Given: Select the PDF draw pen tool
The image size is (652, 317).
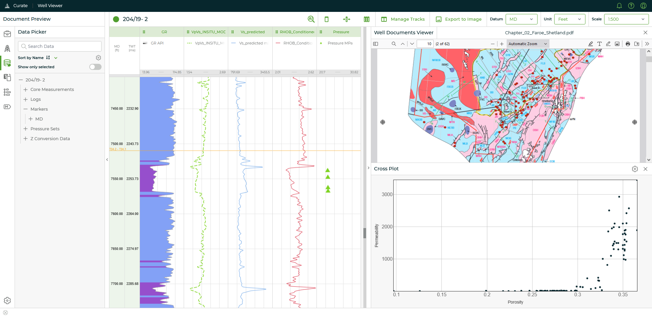Looking at the screenshot, I should 608,44.
